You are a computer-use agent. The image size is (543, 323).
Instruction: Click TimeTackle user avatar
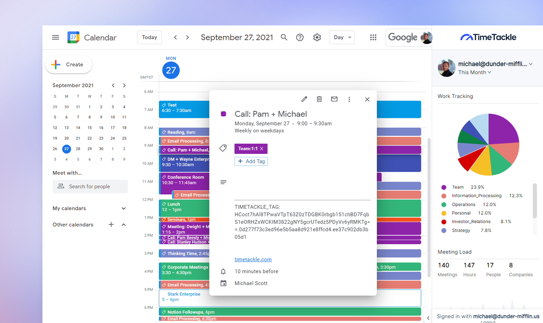click(x=447, y=68)
